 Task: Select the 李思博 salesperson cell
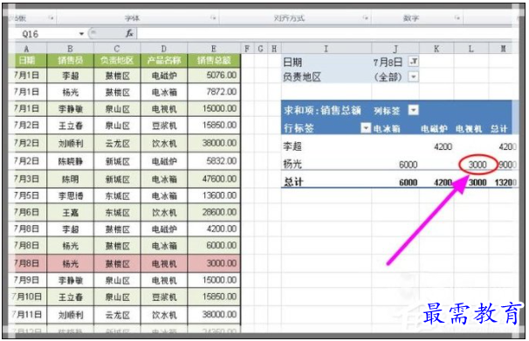70,195
